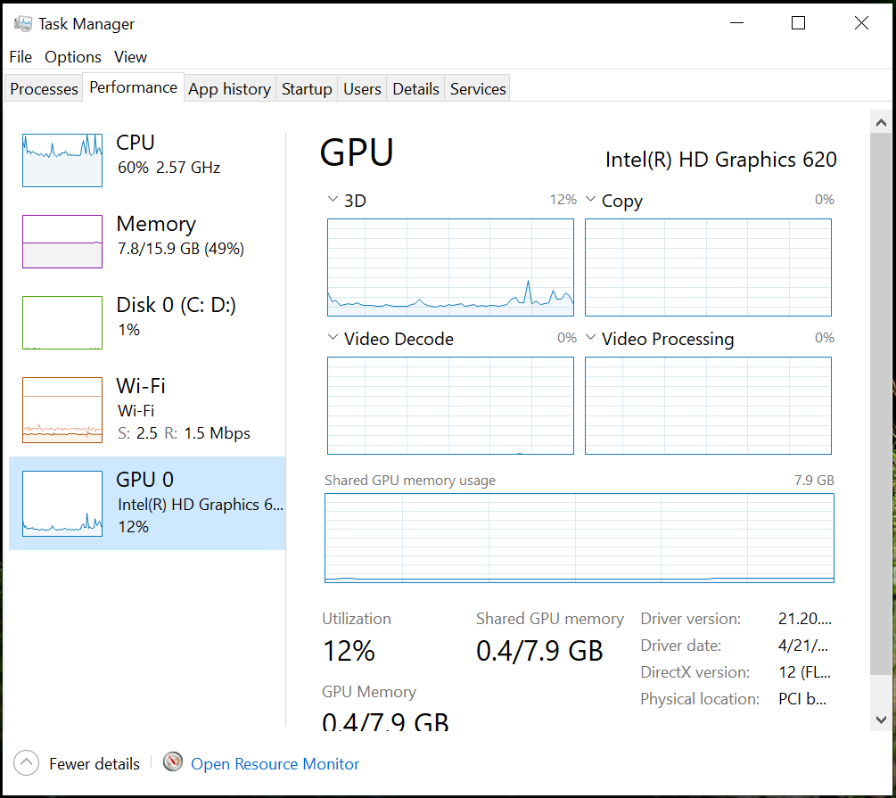Open the File menu
The width and height of the screenshot is (896, 798).
point(21,57)
